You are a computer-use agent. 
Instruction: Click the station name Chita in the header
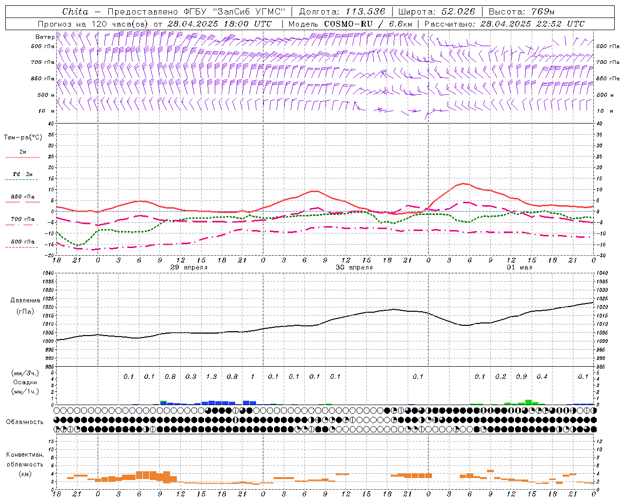pyautogui.click(x=75, y=12)
